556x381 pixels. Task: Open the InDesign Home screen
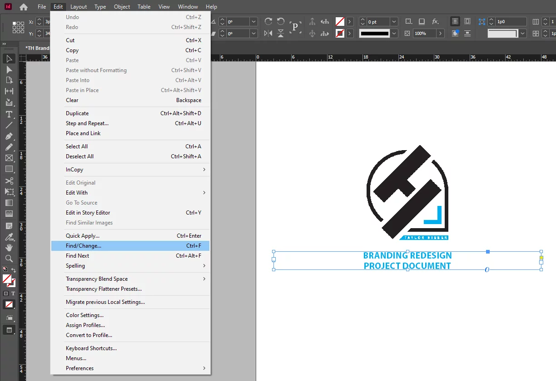tap(23, 6)
